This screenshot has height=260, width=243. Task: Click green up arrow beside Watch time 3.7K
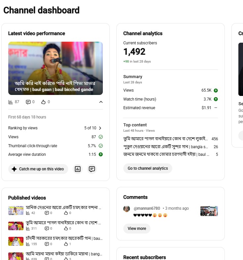pos(216,99)
